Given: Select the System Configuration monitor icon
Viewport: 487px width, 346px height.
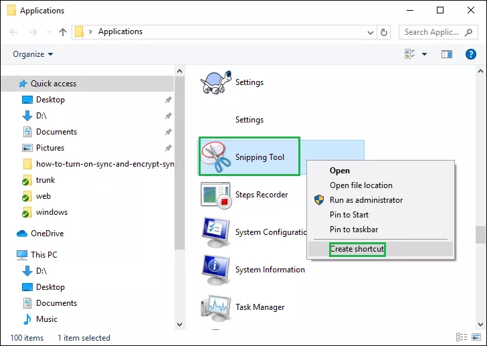Looking at the screenshot, I should click(x=216, y=232).
